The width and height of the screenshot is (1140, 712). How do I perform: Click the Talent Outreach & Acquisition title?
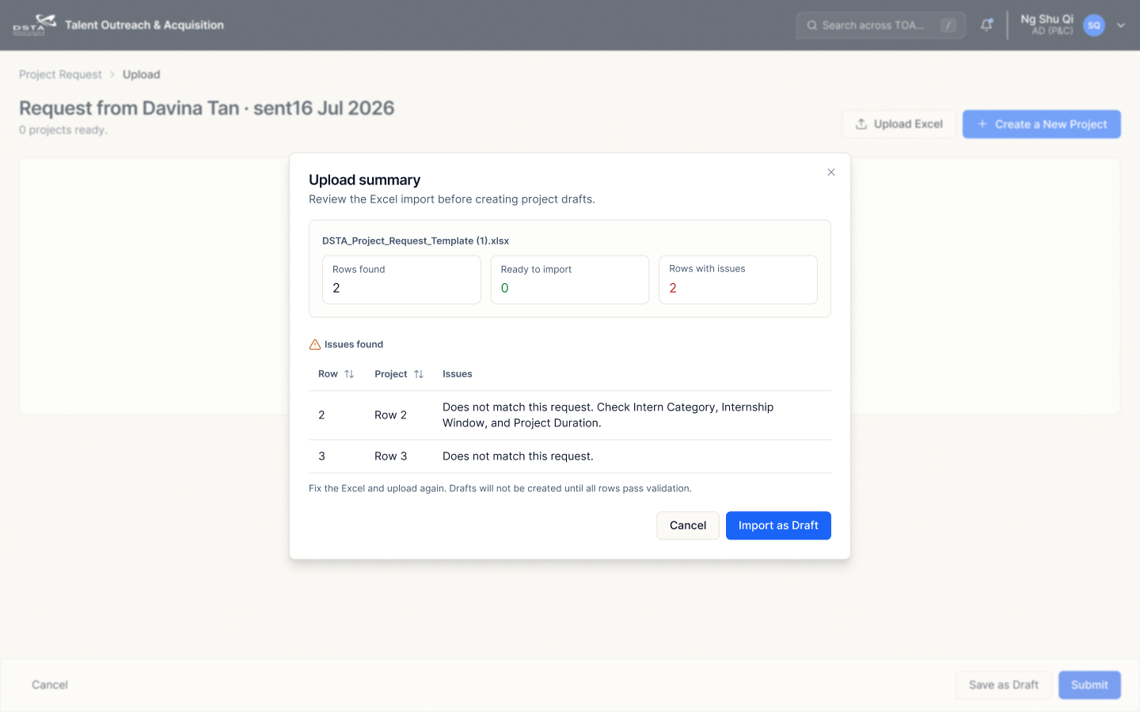pos(144,25)
